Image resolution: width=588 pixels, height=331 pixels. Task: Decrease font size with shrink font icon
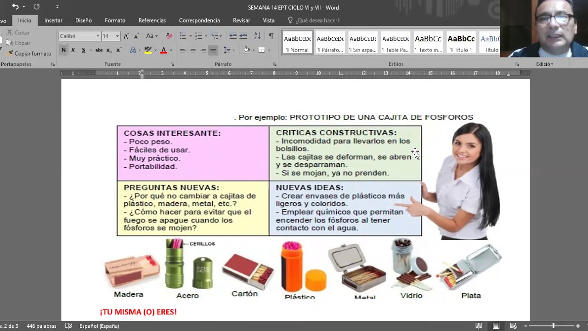[x=136, y=36]
